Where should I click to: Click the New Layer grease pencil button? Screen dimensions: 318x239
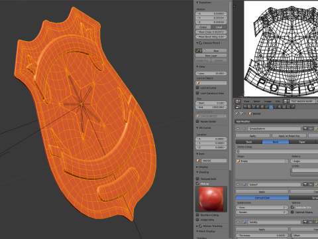point(211,56)
